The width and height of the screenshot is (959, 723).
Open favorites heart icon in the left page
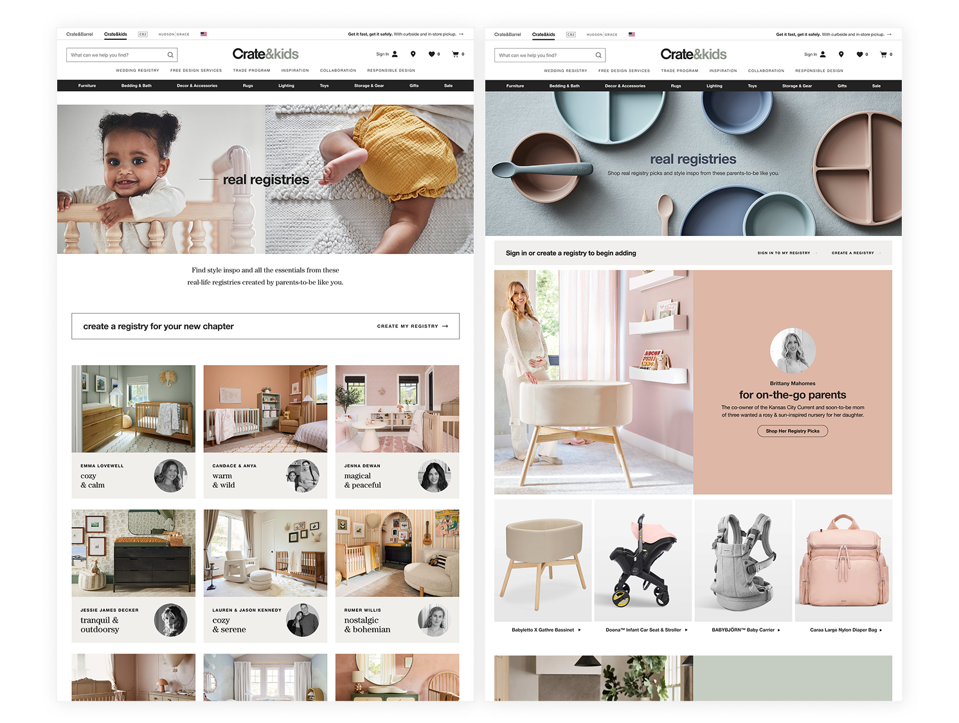coord(432,54)
